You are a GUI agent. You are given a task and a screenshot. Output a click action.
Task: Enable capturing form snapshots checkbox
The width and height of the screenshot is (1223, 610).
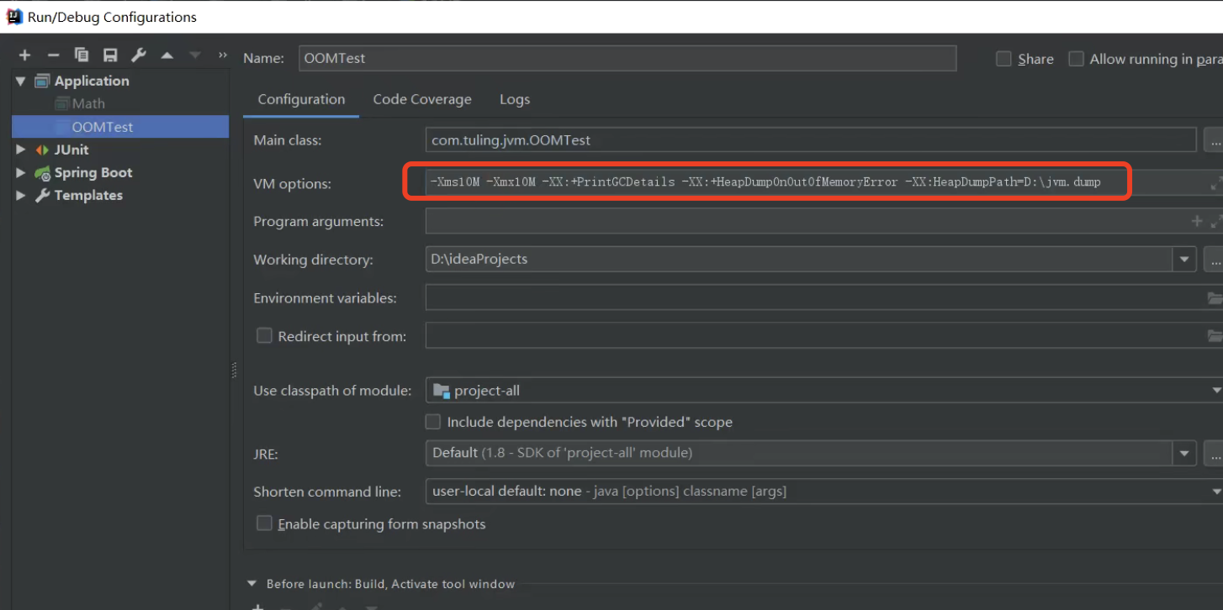click(x=264, y=523)
